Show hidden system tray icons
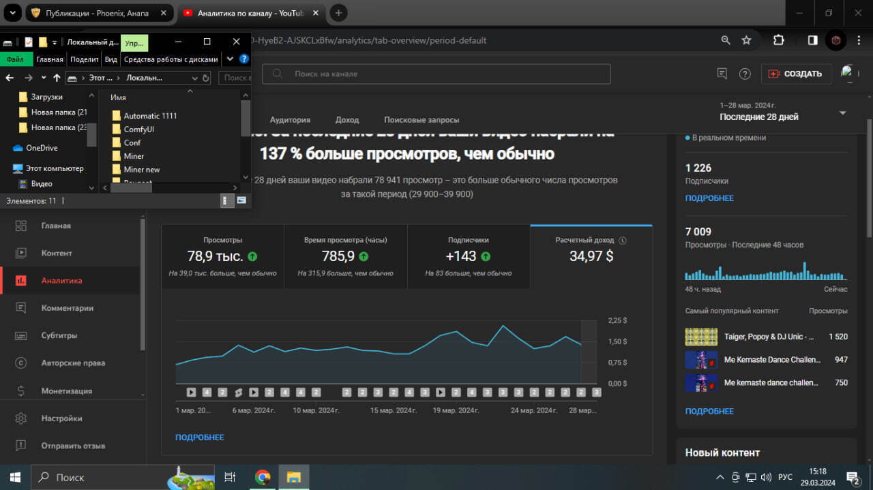The width and height of the screenshot is (873, 490). pos(720,477)
